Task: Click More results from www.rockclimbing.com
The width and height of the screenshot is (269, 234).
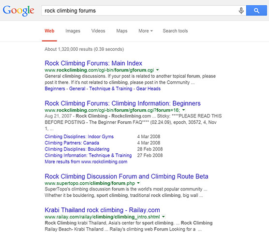Action: pos(86,161)
